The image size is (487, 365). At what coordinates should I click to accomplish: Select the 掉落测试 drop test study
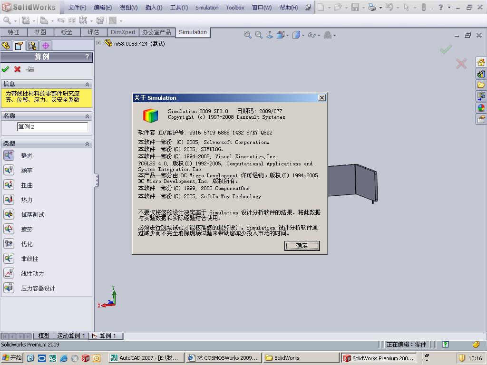(x=9, y=214)
